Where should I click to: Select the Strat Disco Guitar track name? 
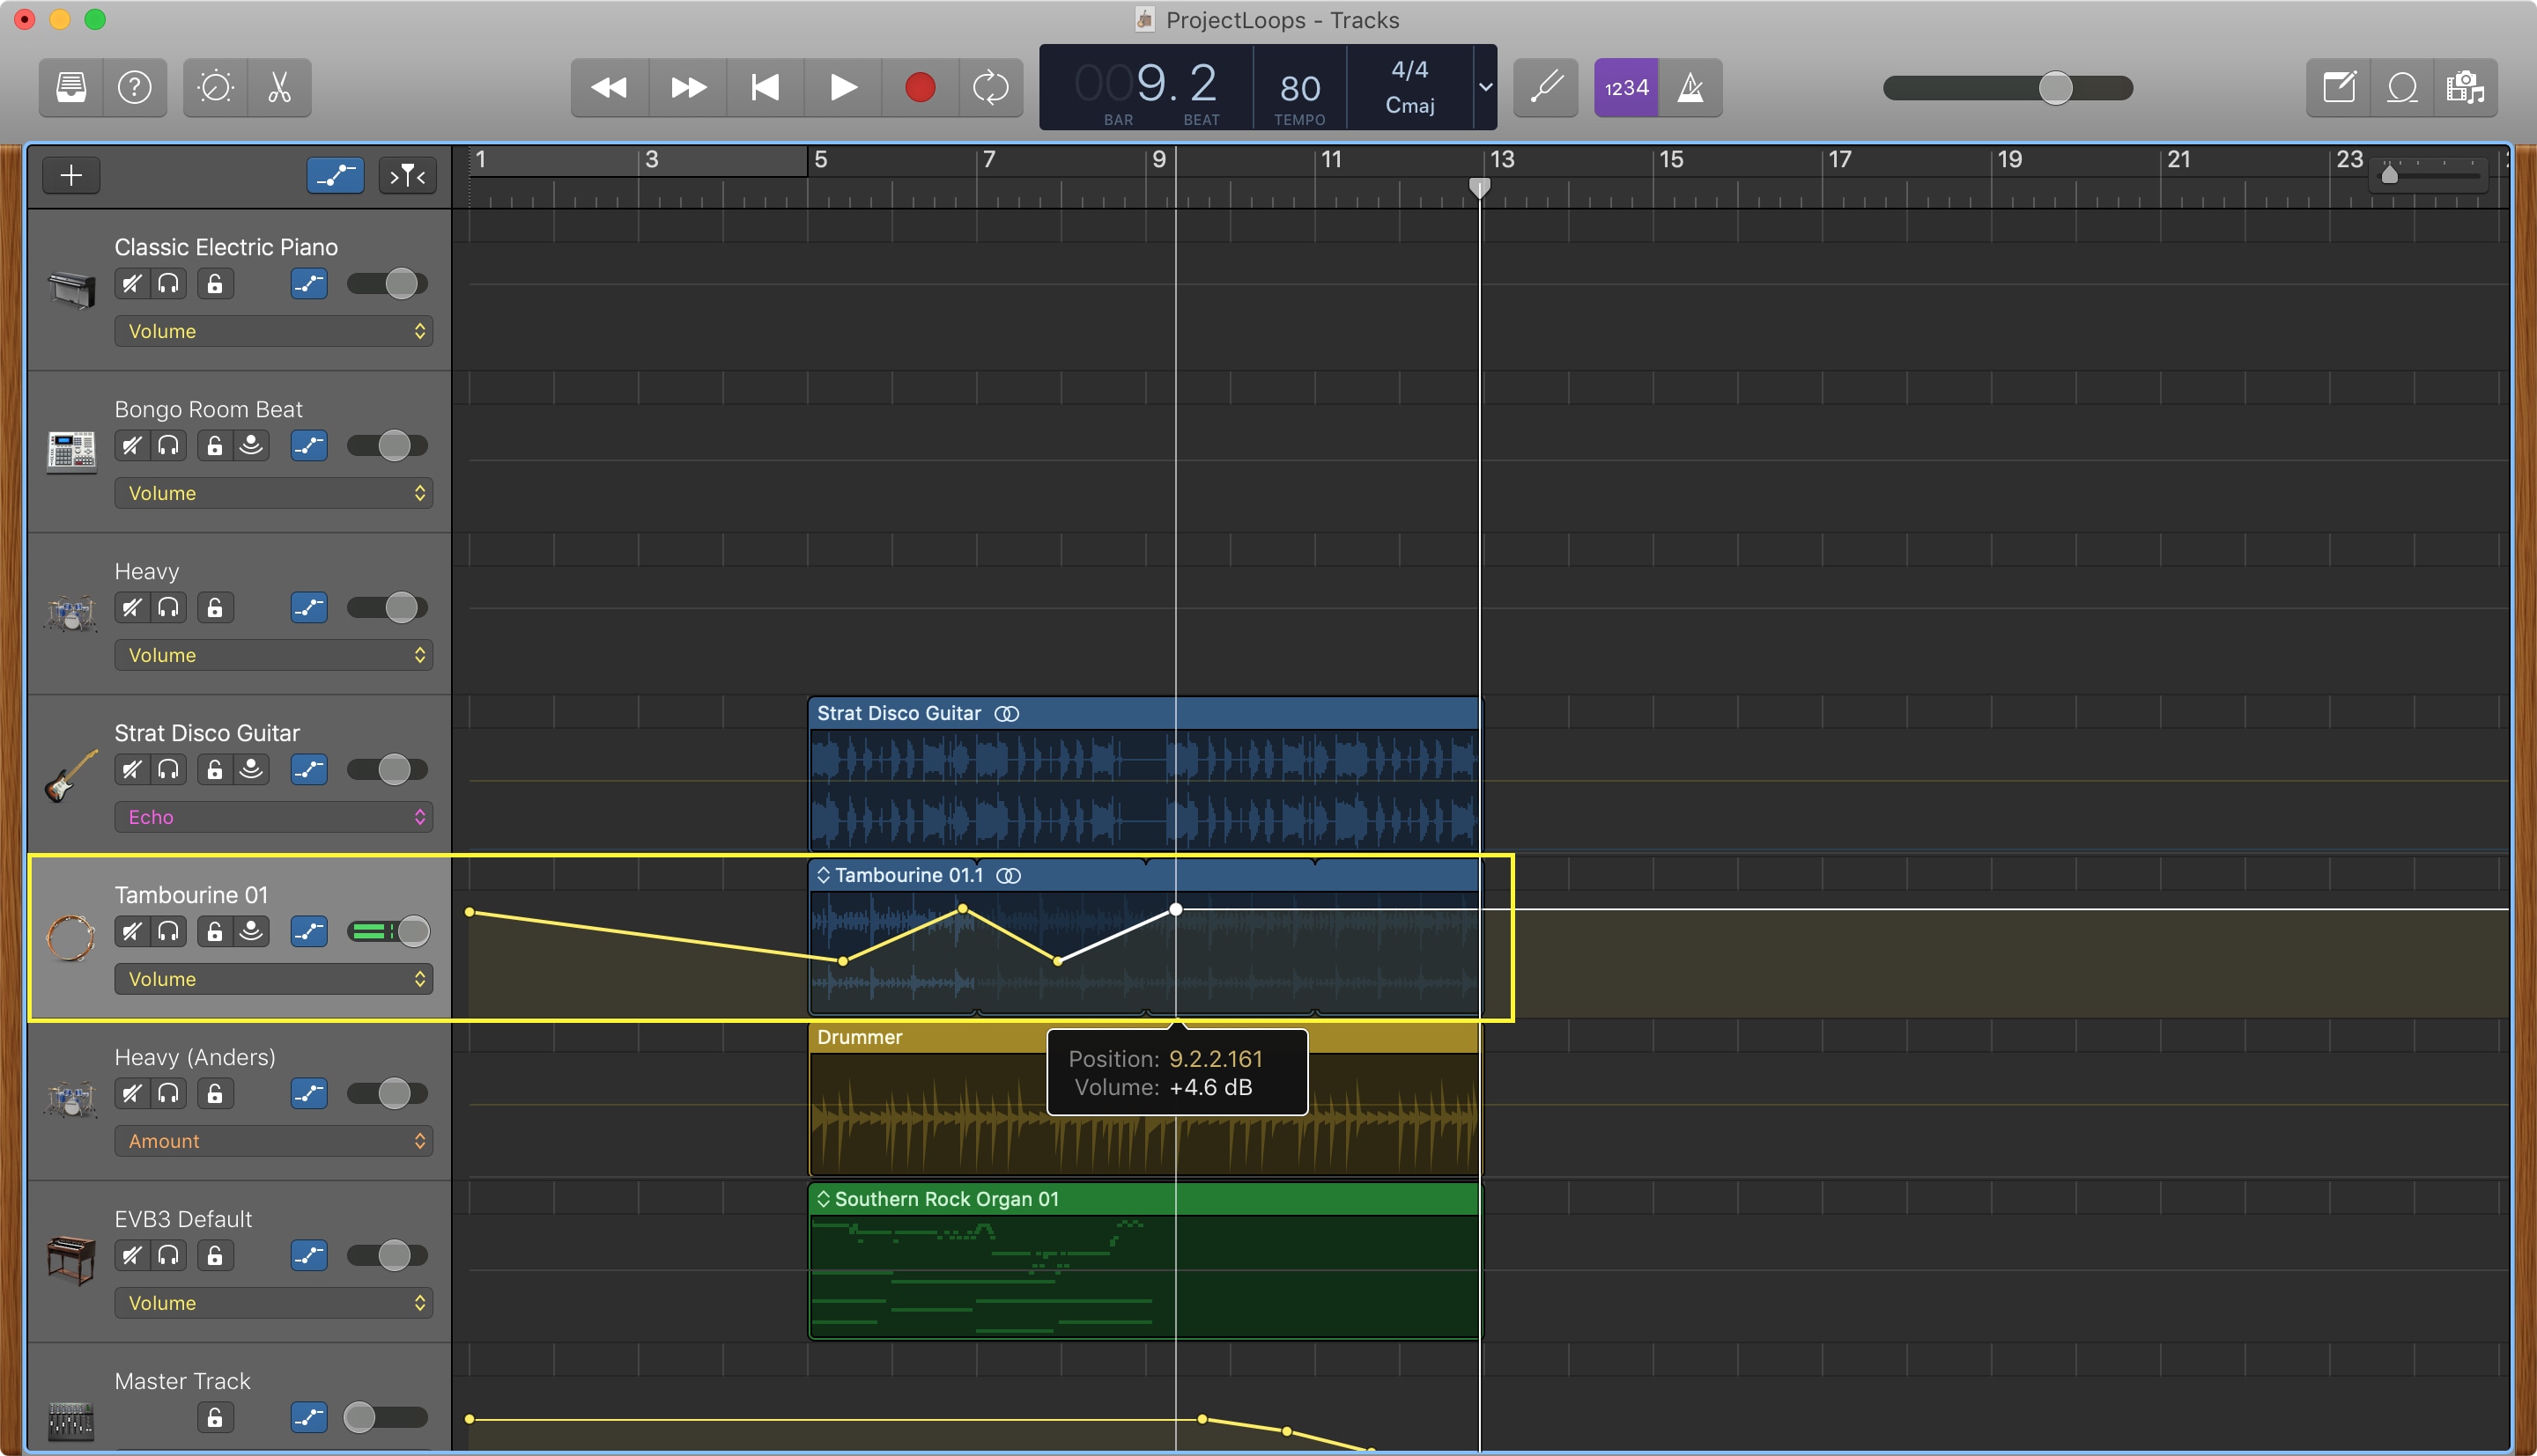click(x=207, y=733)
